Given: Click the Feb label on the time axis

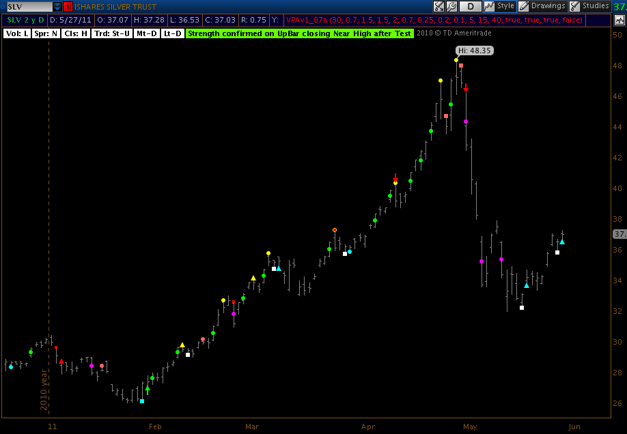Looking at the screenshot, I should (155, 426).
